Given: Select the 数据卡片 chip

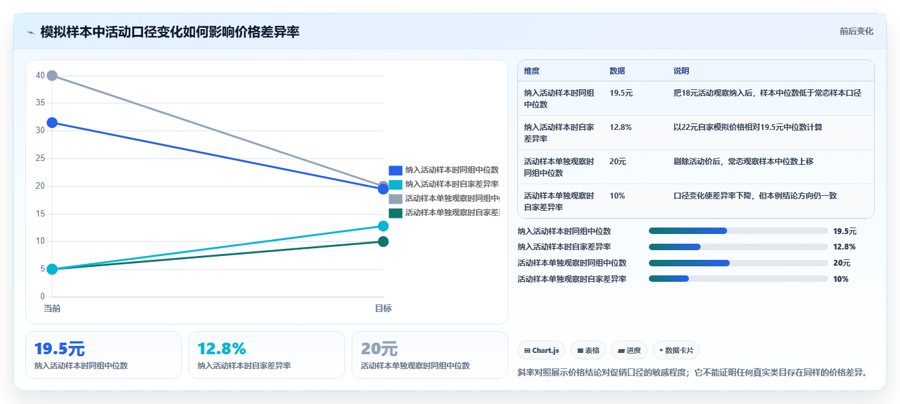Looking at the screenshot, I should [676, 350].
